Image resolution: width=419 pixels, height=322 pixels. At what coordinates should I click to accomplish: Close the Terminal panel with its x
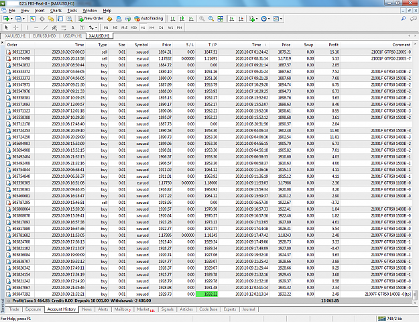coord(3,42)
